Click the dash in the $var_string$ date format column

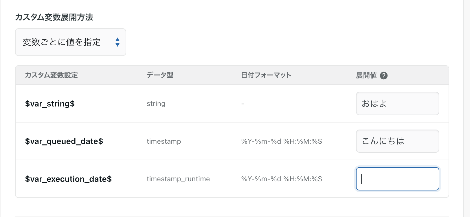pyautogui.click(x=243, y=104)
